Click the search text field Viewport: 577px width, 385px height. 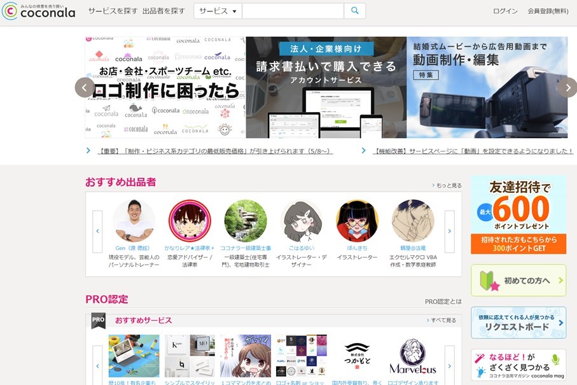[x=293, y=11]
